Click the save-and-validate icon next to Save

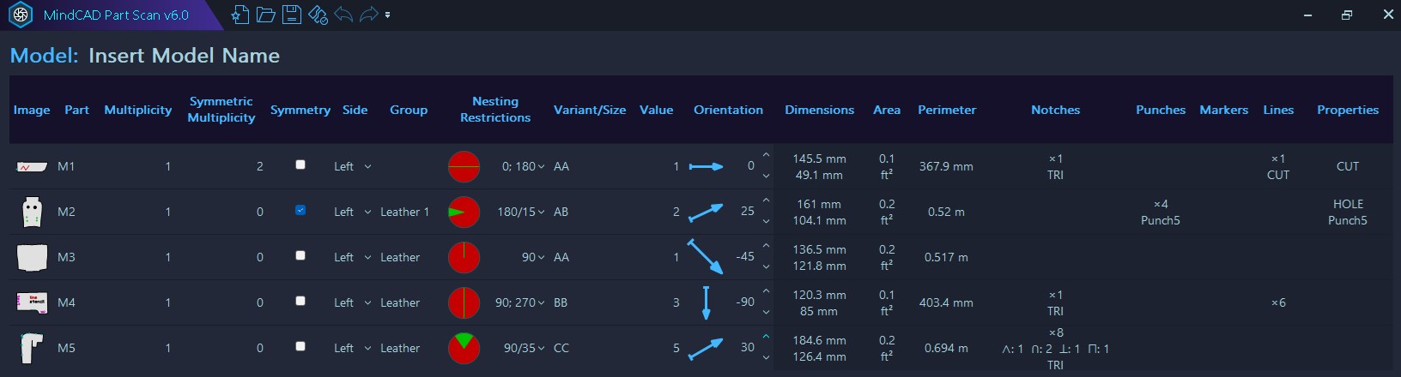pyautogui.click(x=318, y=15)
